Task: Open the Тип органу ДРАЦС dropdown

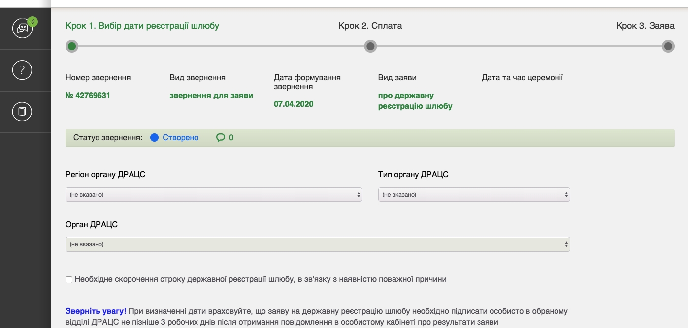Action: pyautogui.click(x=474, y=195)
